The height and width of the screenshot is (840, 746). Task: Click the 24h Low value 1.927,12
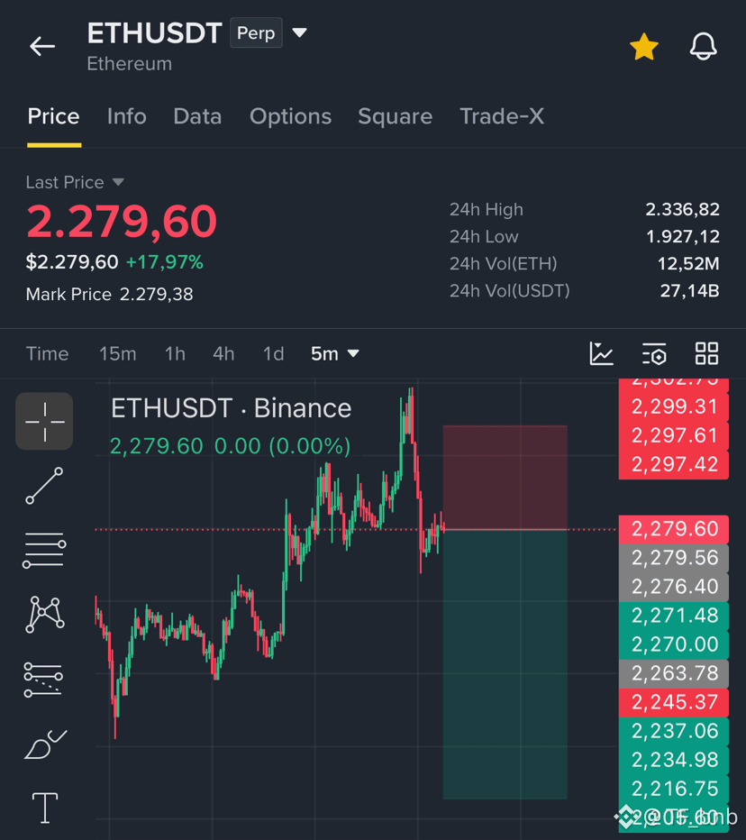point(683,237)
